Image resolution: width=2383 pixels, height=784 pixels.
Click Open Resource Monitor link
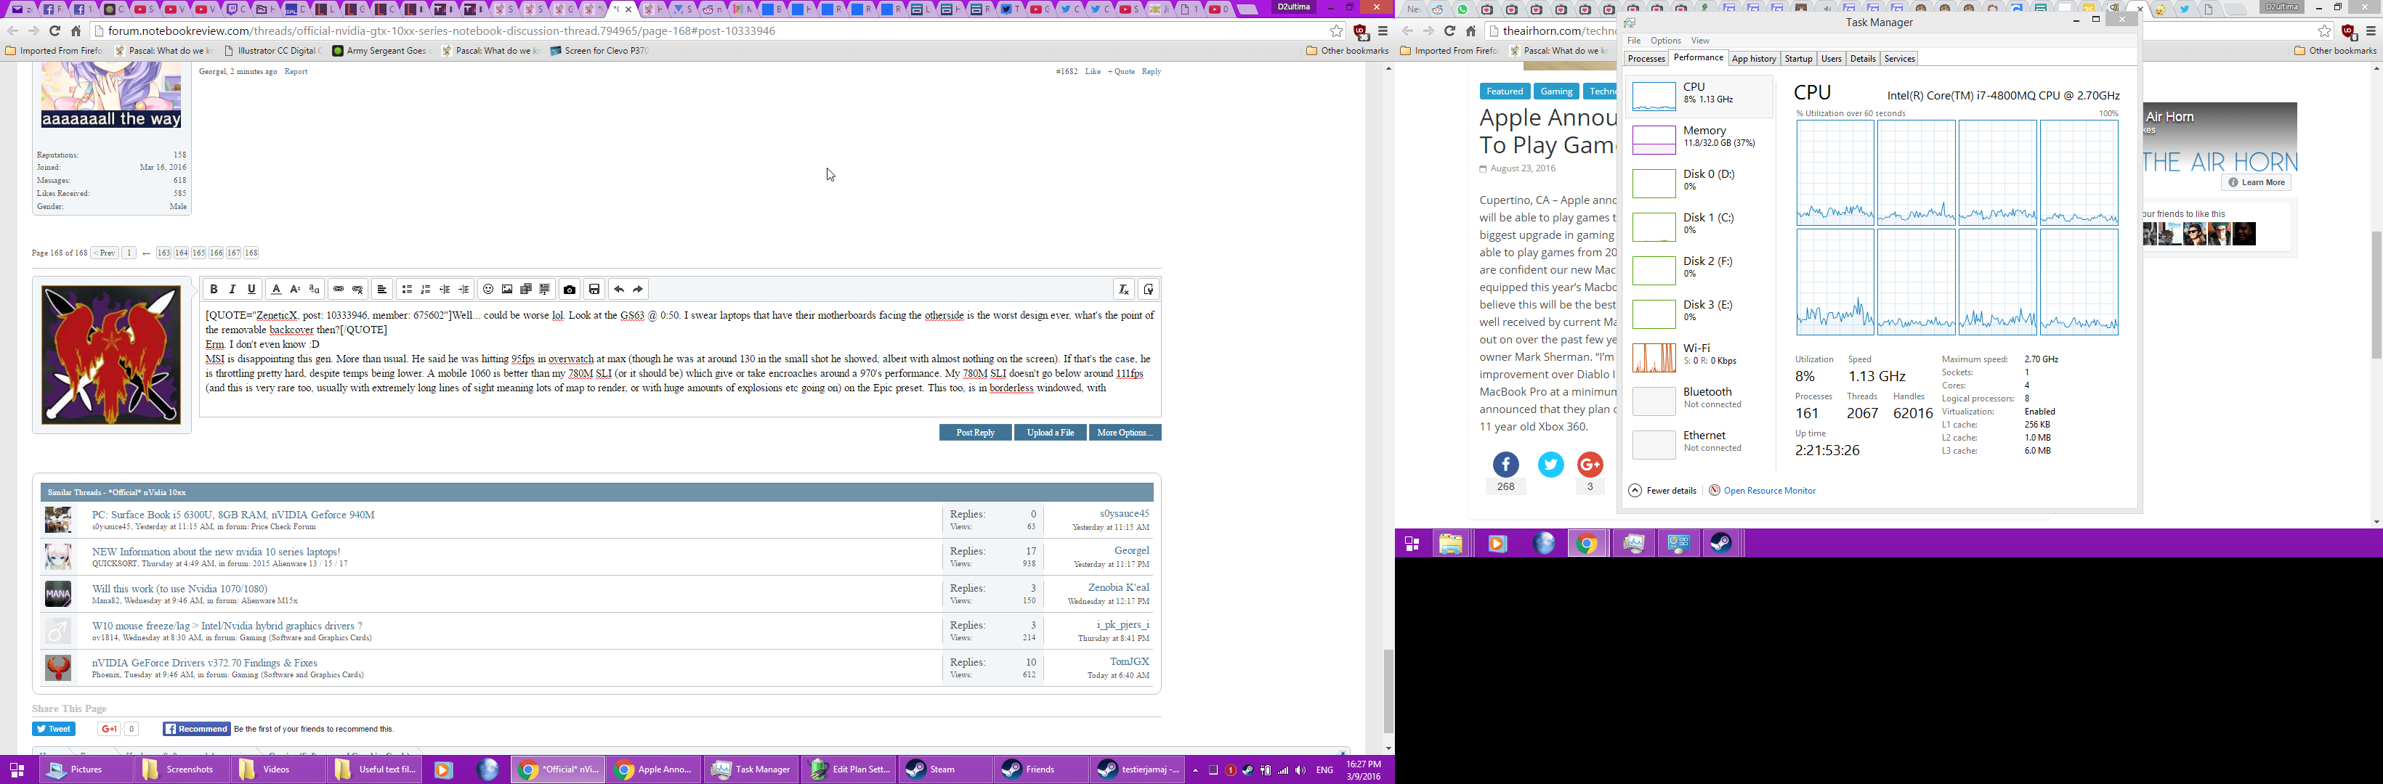pos(1763,491)
